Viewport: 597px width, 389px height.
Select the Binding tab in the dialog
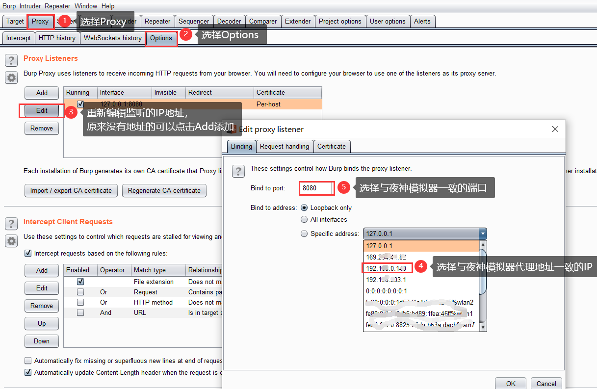(241, 146)
